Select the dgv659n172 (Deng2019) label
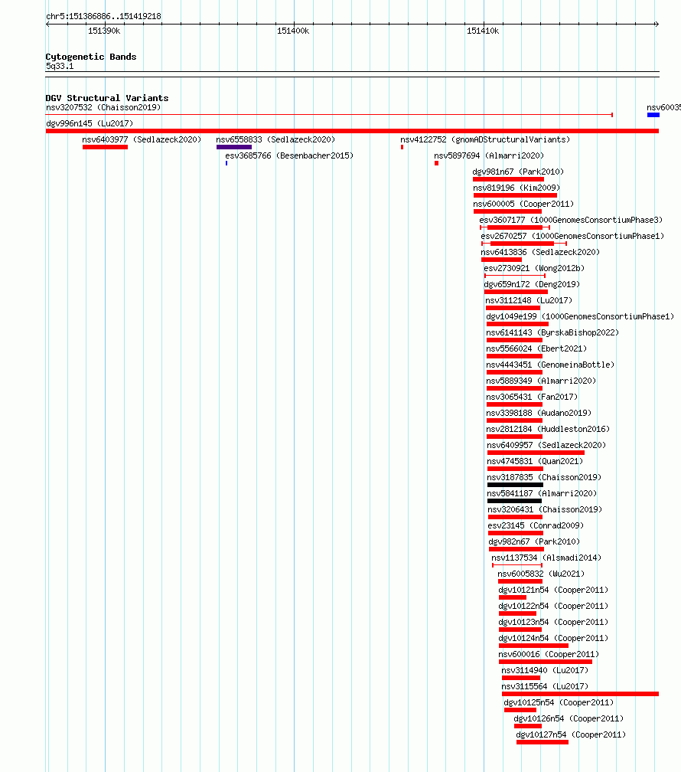 coord(532,285)
